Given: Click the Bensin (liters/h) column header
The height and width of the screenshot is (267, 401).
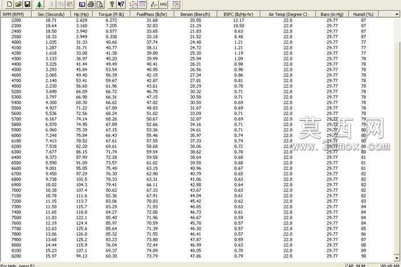Looking at the screenshot, I should (x=195, y=14).
